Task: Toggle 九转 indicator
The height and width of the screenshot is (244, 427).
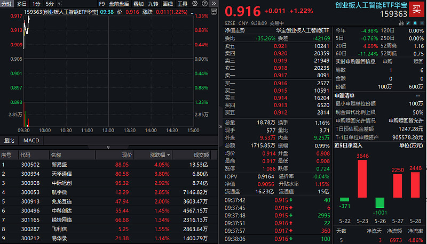Action: coord(153,4)
